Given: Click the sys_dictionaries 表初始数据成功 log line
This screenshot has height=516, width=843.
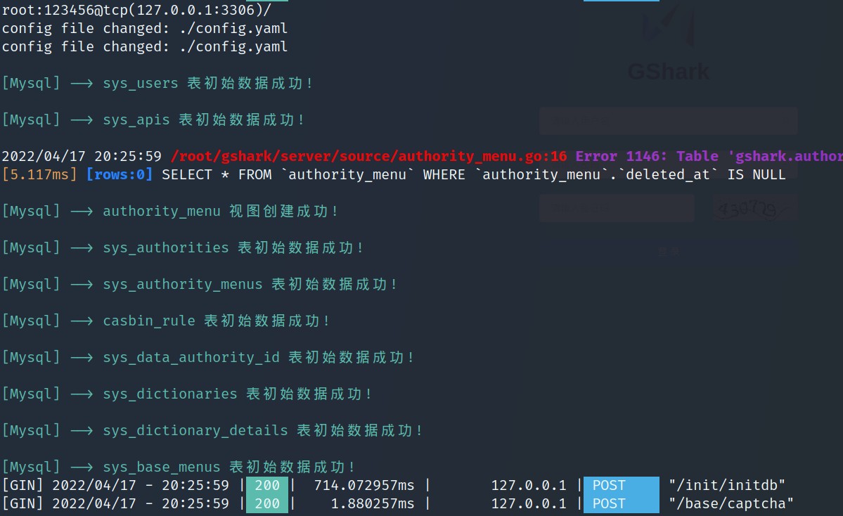Looking at the screenshot, I should tap(187, 394).
